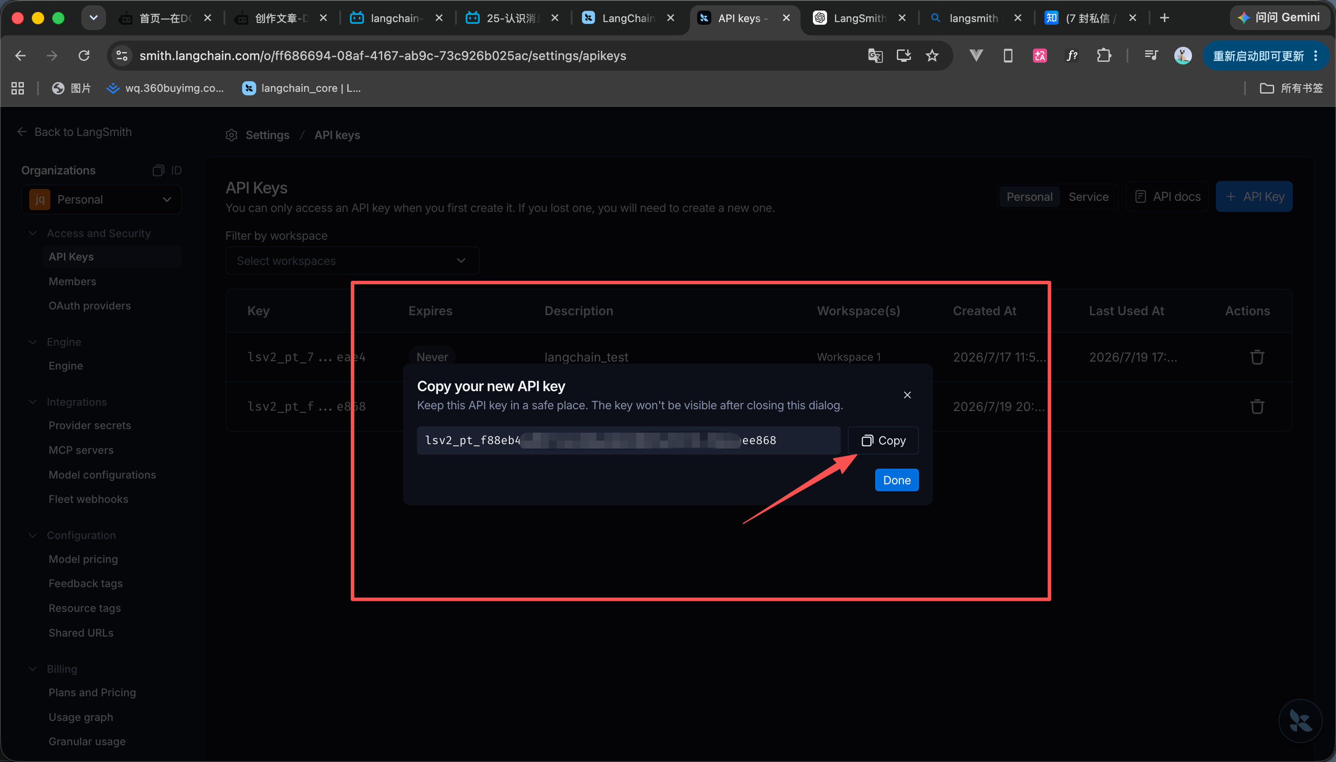Expand the Select workspaces dropdown
The image size is (1336, 762).
[352, 260]
